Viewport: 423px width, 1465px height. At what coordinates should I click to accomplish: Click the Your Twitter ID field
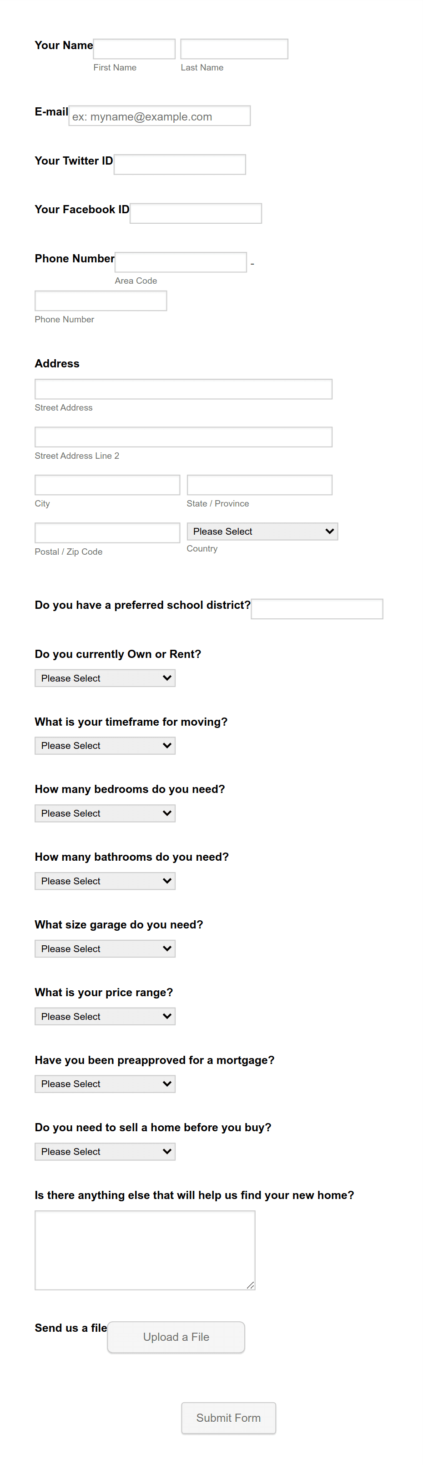tap(180, 164)
